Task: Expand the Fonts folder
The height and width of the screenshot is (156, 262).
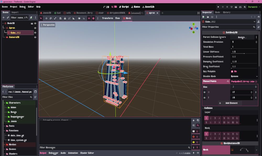Action: coord(5,126)
